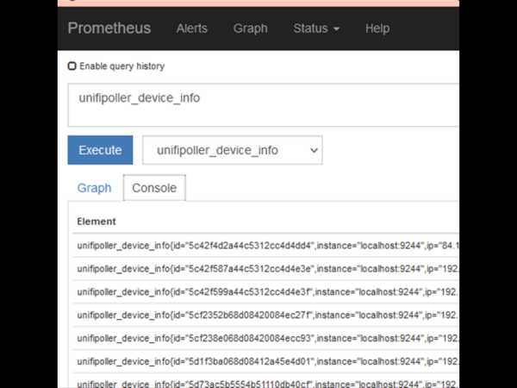Open the Help page
The width and height of the screenshot is (517, 388).
pos(377,28)
